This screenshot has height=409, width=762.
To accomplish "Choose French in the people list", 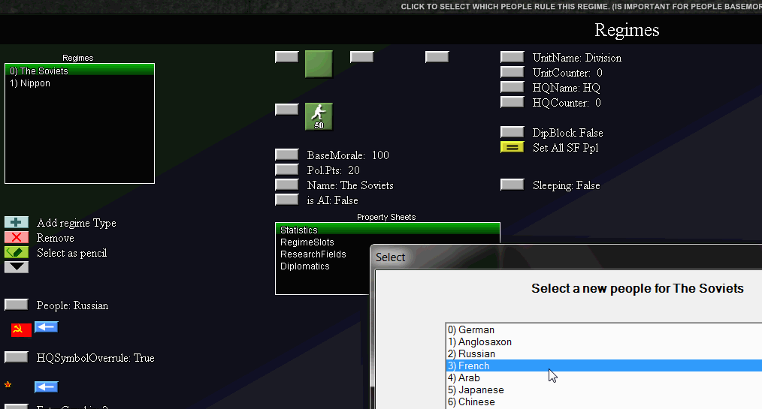I will [x=604, y=365].
